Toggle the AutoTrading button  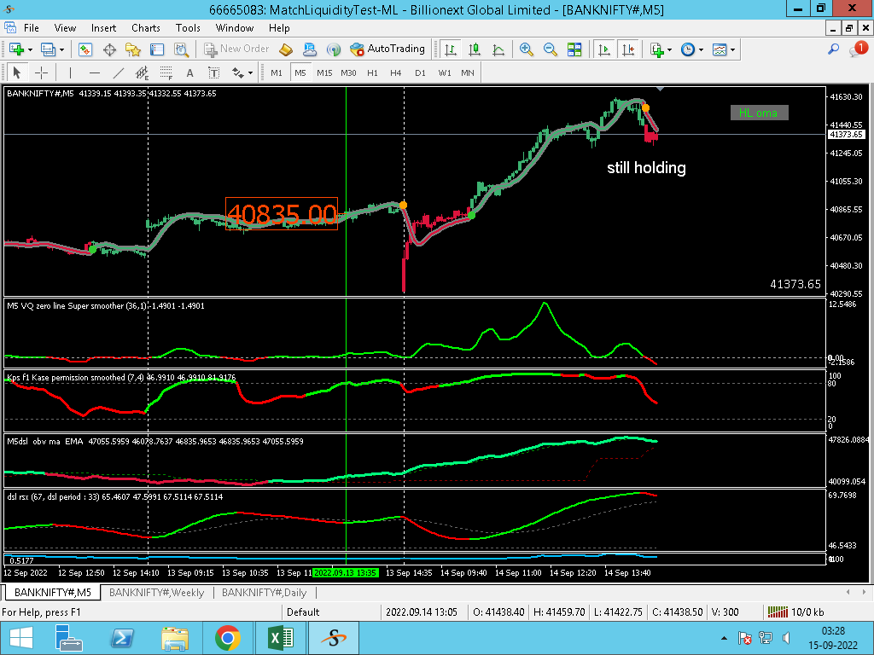point(387,49)
